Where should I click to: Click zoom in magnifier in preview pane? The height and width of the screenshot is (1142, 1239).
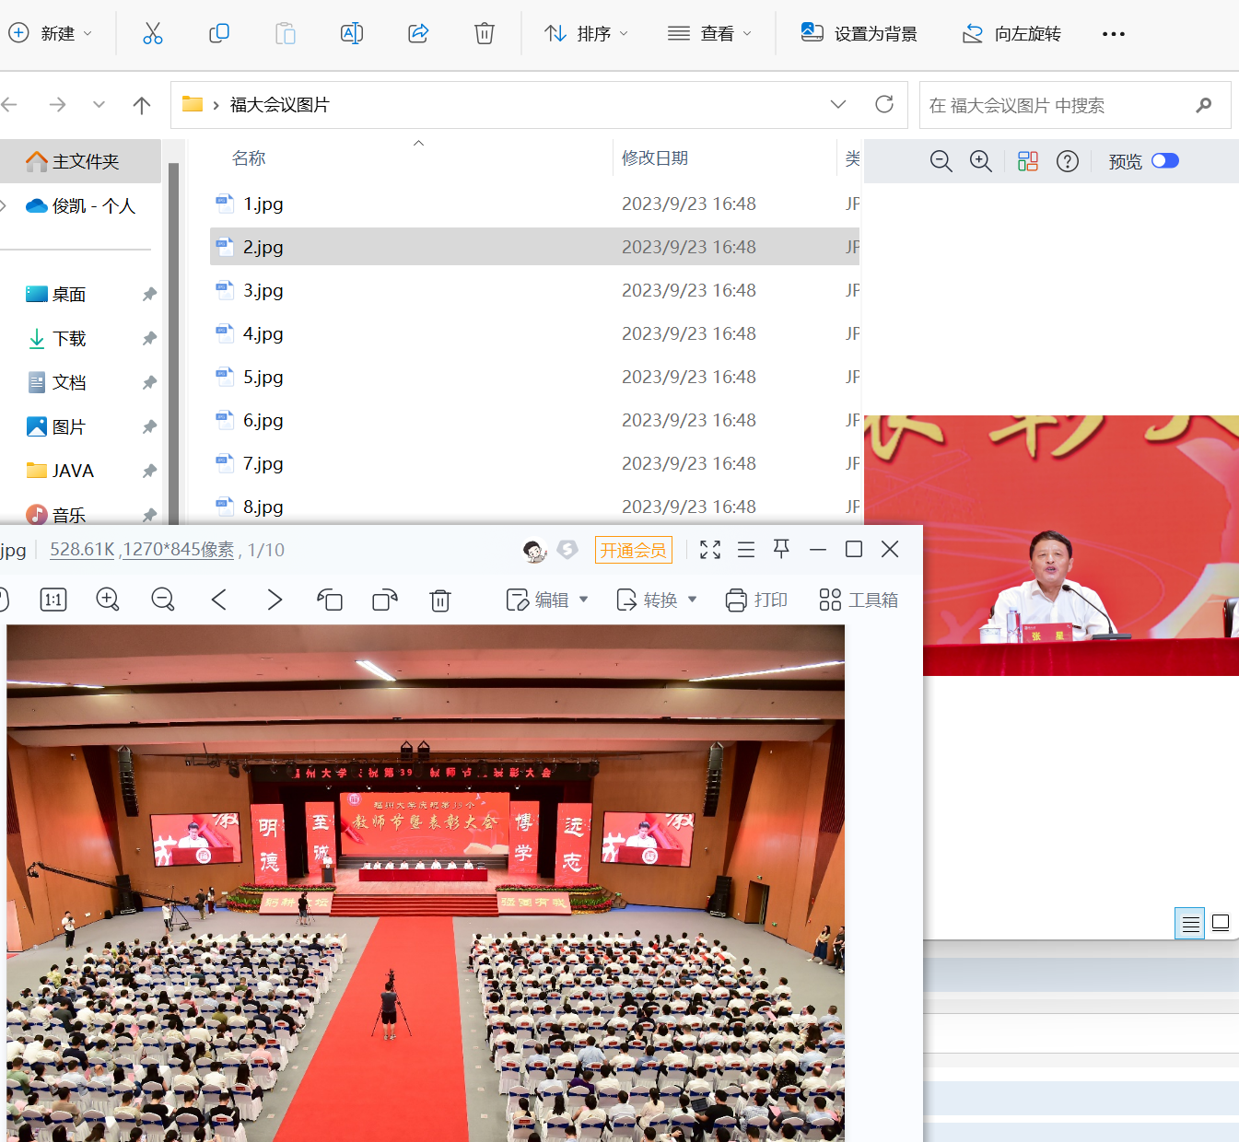coord(981,161)
